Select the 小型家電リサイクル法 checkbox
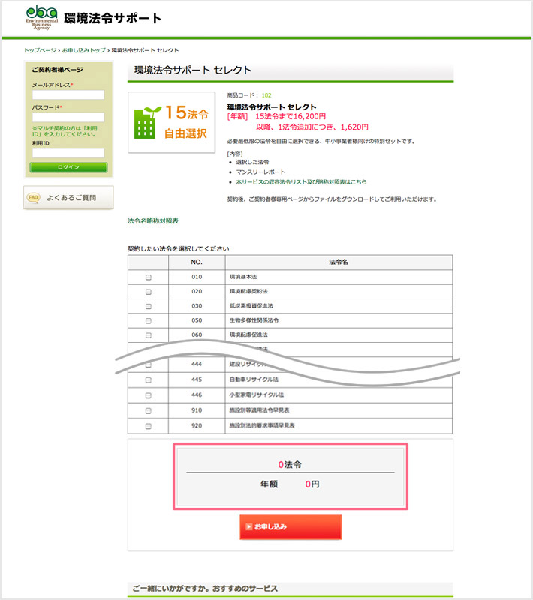The height and width of the screenshot is (600, 533). [x=148, y=394]
